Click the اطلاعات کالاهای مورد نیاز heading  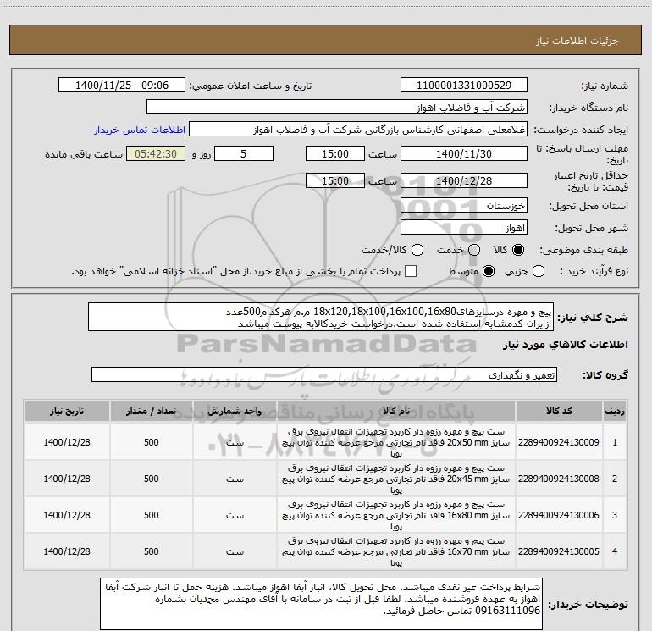(565, 345)
